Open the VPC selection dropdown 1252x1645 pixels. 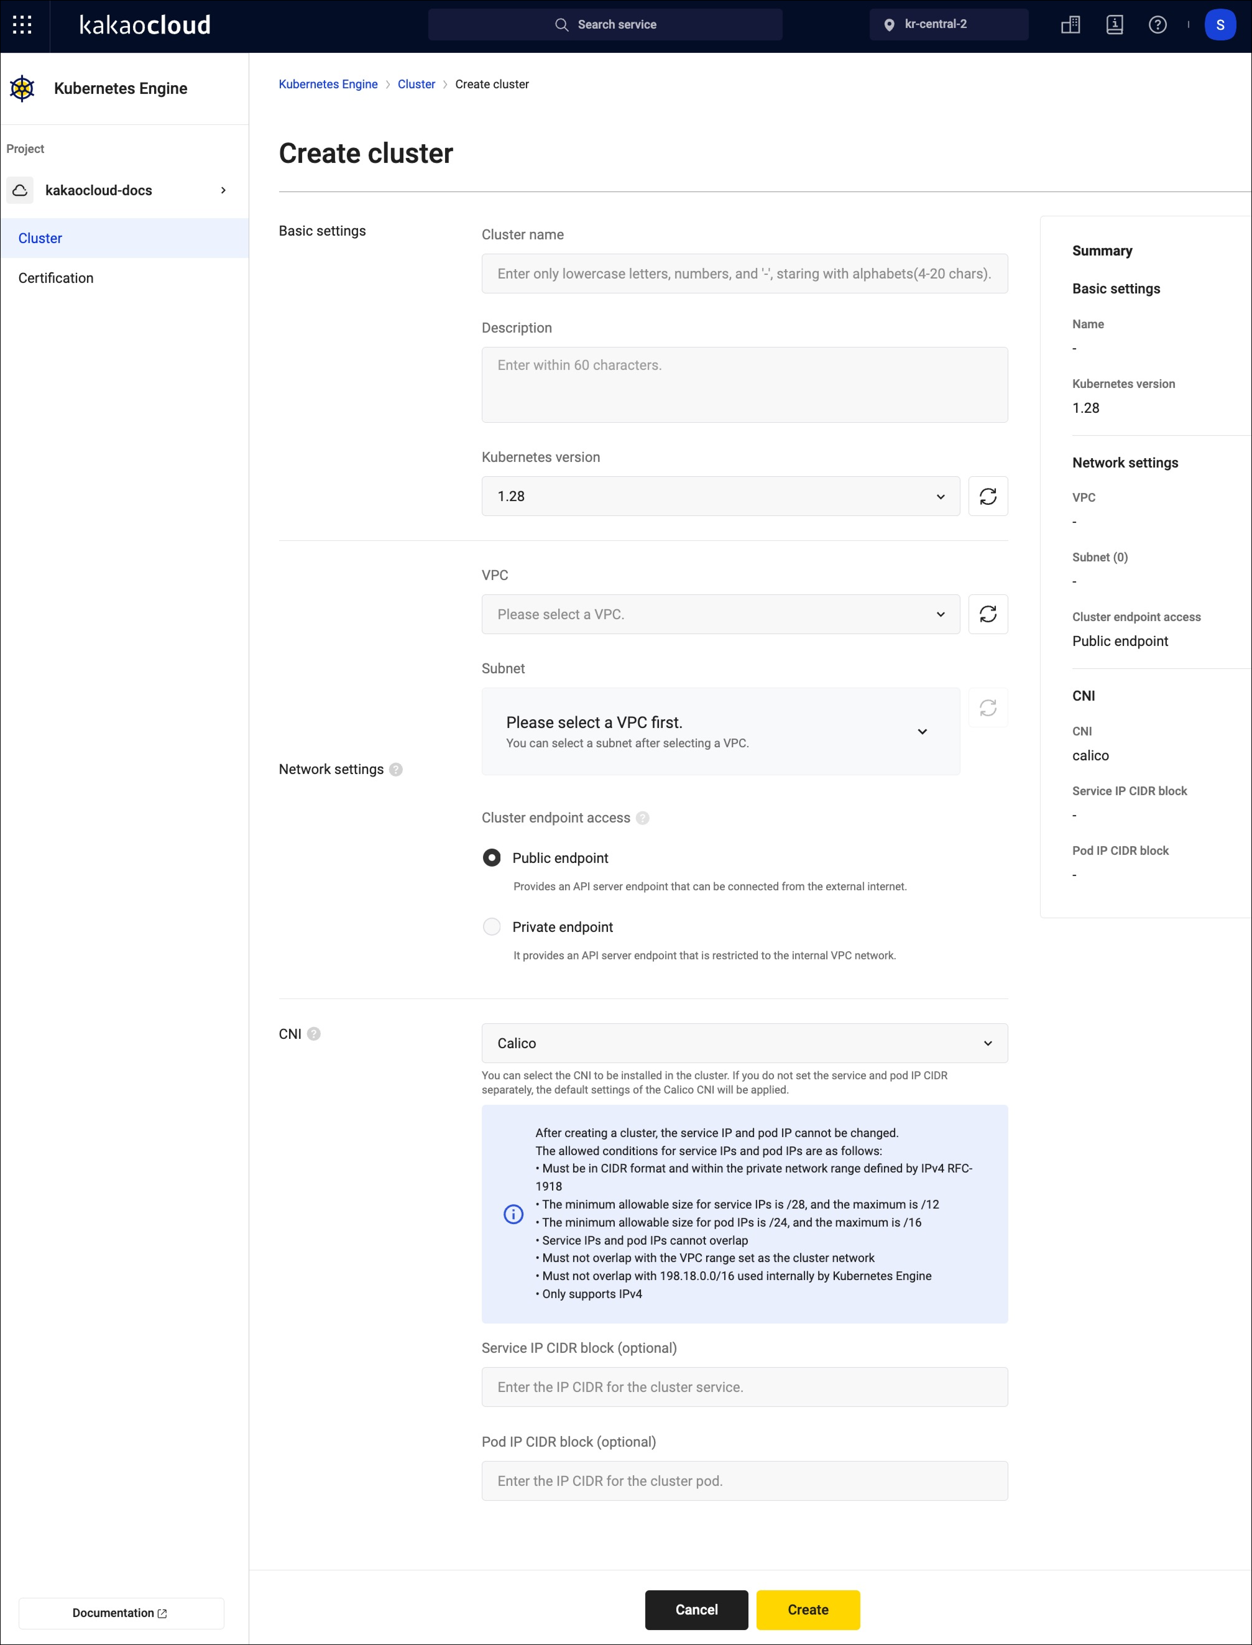pyautogui.click(x=720, y=614)
